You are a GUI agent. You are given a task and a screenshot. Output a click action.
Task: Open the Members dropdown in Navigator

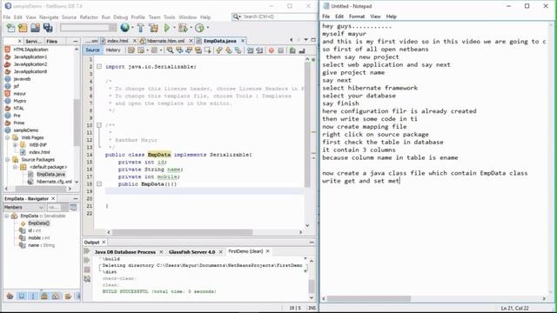(x=24, y=207)
